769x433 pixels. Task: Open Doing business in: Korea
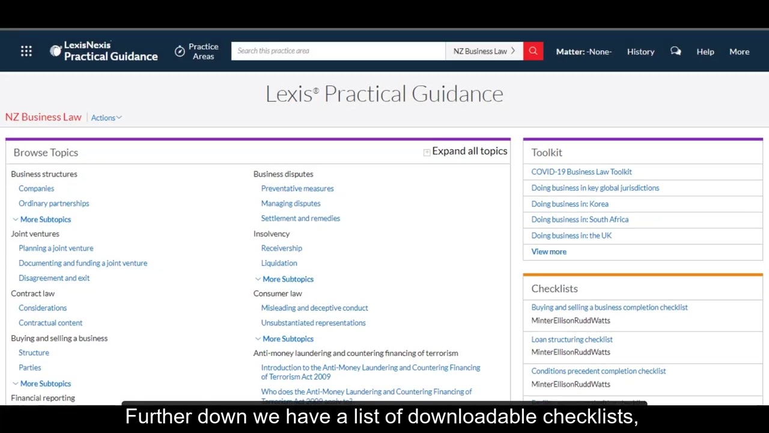click(570, 204)
